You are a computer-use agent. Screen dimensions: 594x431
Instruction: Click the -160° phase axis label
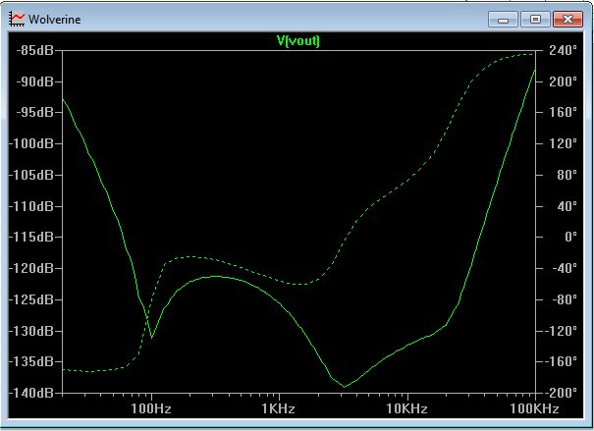561,361
